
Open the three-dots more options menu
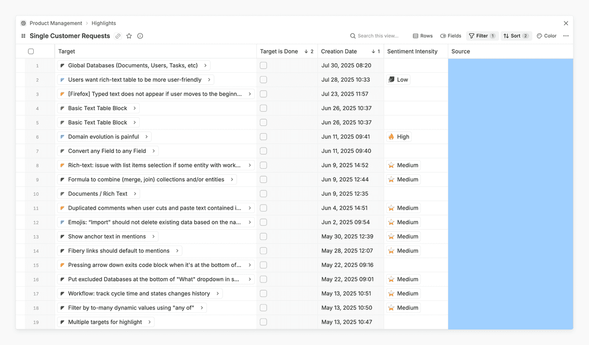(x=566, y=36)
